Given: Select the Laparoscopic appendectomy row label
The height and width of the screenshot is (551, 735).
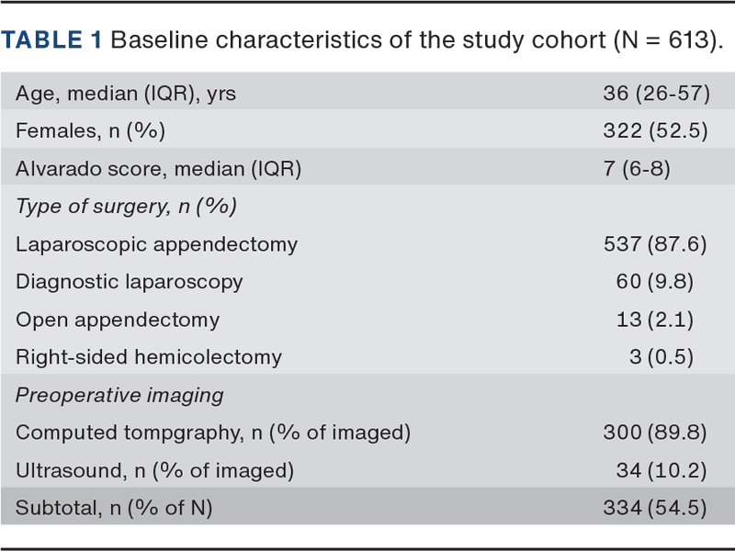Looking at the screenshot, I should pyautogui.click(x=156, y=244).
